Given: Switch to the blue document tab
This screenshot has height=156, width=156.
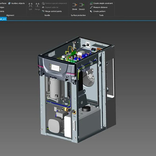Looking at the screenshot, I should (x=3, y=19).
